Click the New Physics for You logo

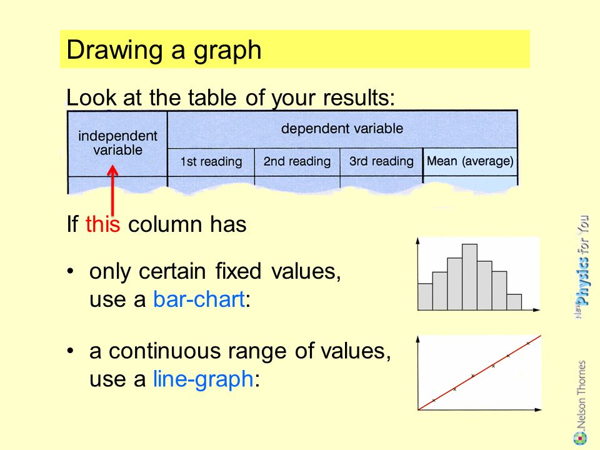tap(582, 267)
